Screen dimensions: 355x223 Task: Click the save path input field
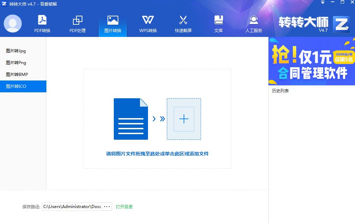[72, 207]
